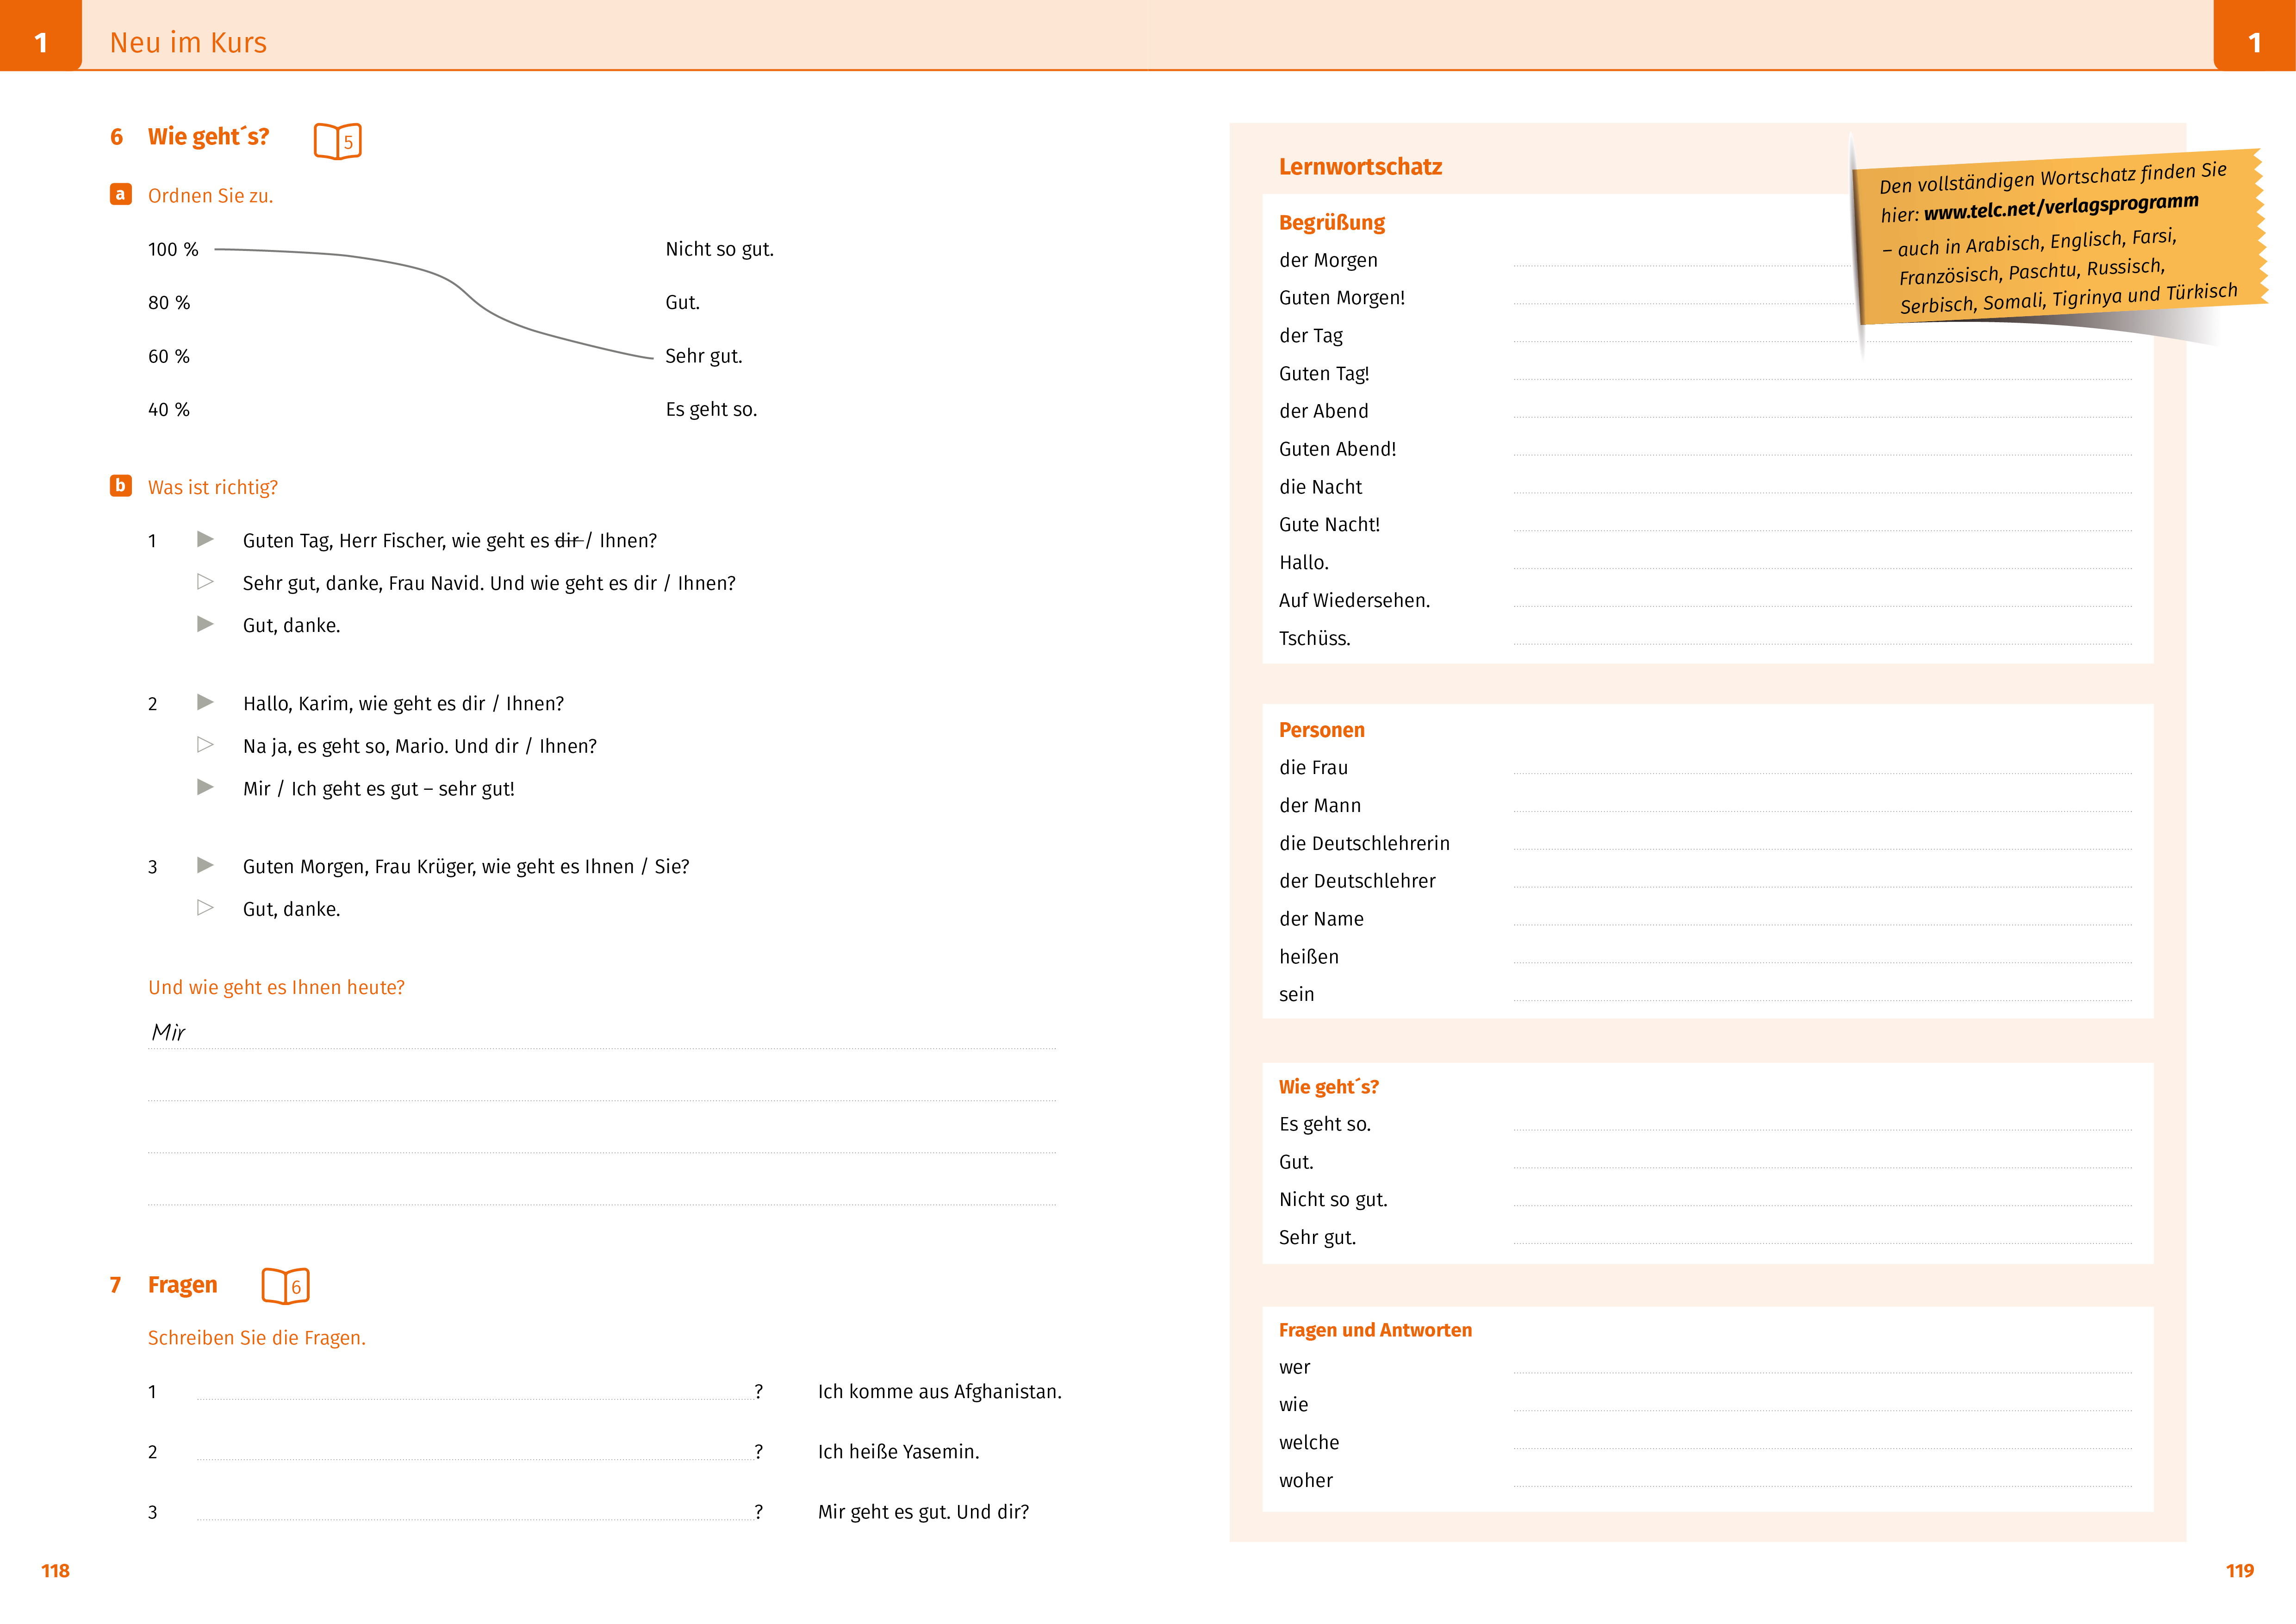Click the filled triangle before 'Mir / Ich geht es gut'
The height and width of the screenshot is (1624, 2296).
205,787
